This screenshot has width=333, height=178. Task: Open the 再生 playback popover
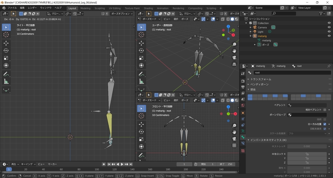(15, 164)
